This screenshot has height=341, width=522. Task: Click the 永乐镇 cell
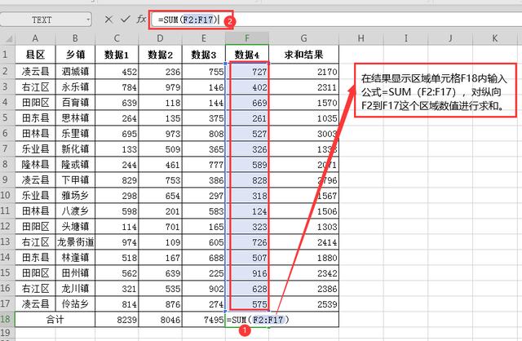coord(75,87)
